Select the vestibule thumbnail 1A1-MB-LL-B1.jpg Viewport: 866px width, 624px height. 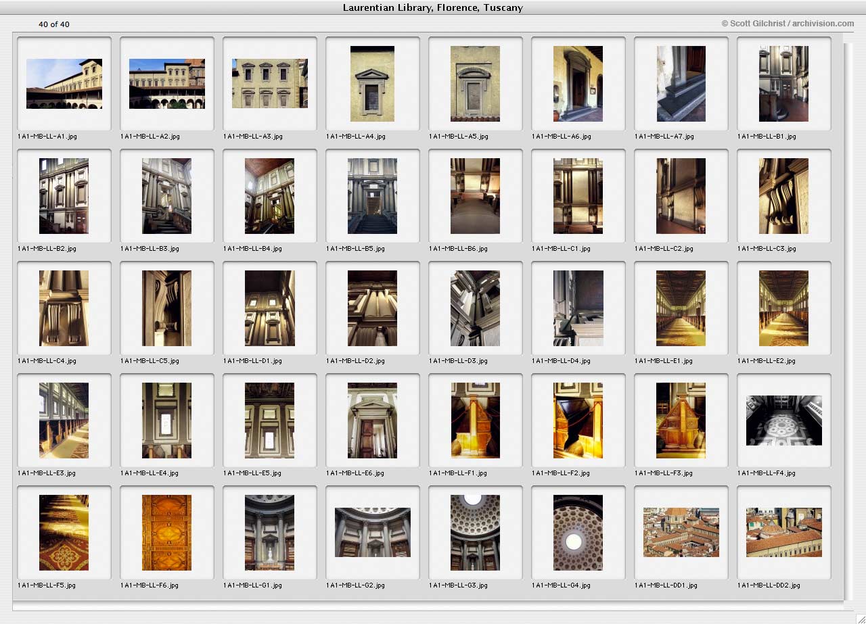pos(784,84)
